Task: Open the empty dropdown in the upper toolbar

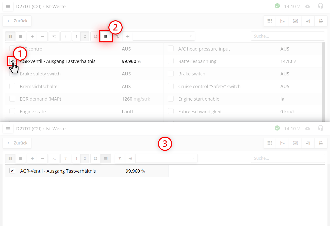Action: (x=164, y=36)
